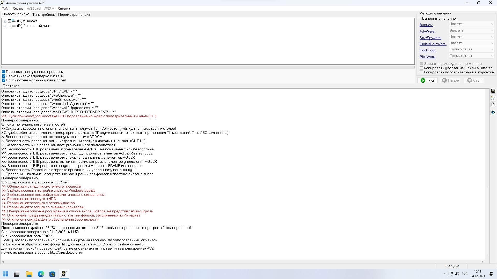Click the save protocol floppy disk icon

click(493, 91)
